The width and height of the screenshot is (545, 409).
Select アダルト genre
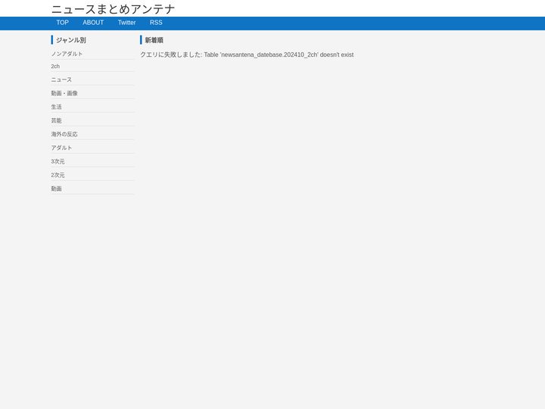(61, 148)
